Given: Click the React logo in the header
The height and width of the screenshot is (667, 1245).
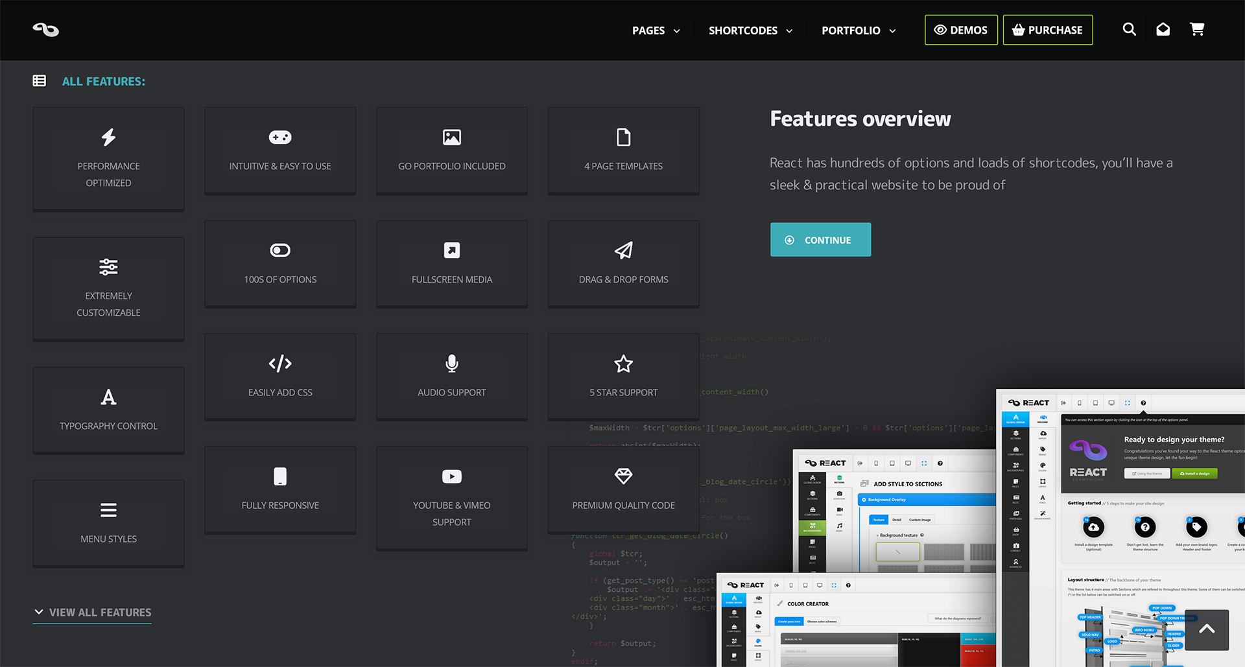Looking at the screenshot, I should click(x=46, y=30).
